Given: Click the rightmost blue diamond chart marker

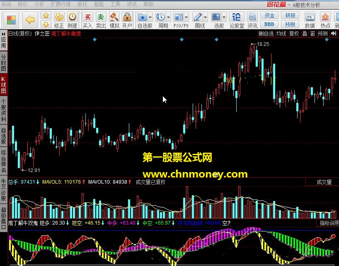Looking at the screenshot, I should coord(327,39).
